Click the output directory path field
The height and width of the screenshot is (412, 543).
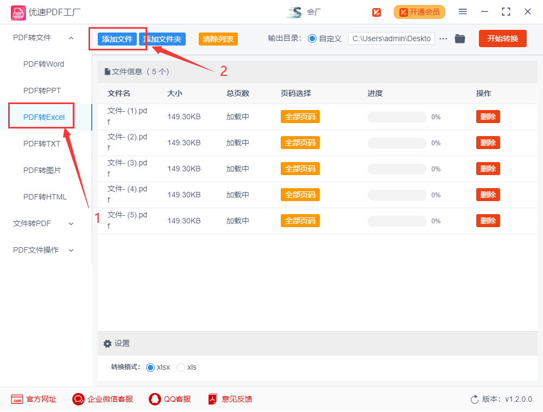pos(392,38)
